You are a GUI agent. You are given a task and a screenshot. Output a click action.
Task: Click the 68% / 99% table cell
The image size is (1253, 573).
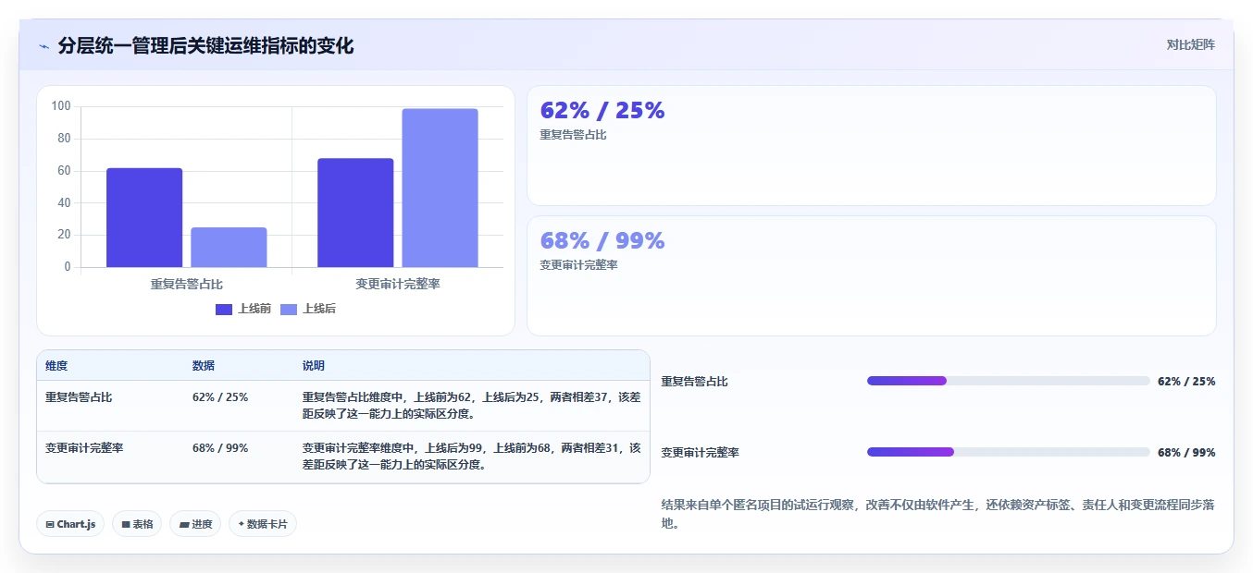click(x=220, y=447)
